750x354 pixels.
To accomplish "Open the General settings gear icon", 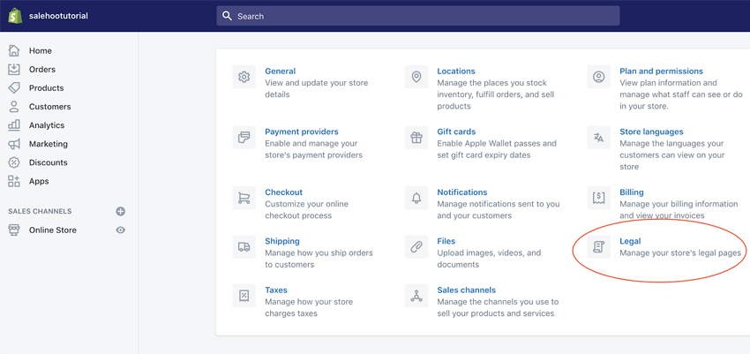I will (x=244, y=77).
